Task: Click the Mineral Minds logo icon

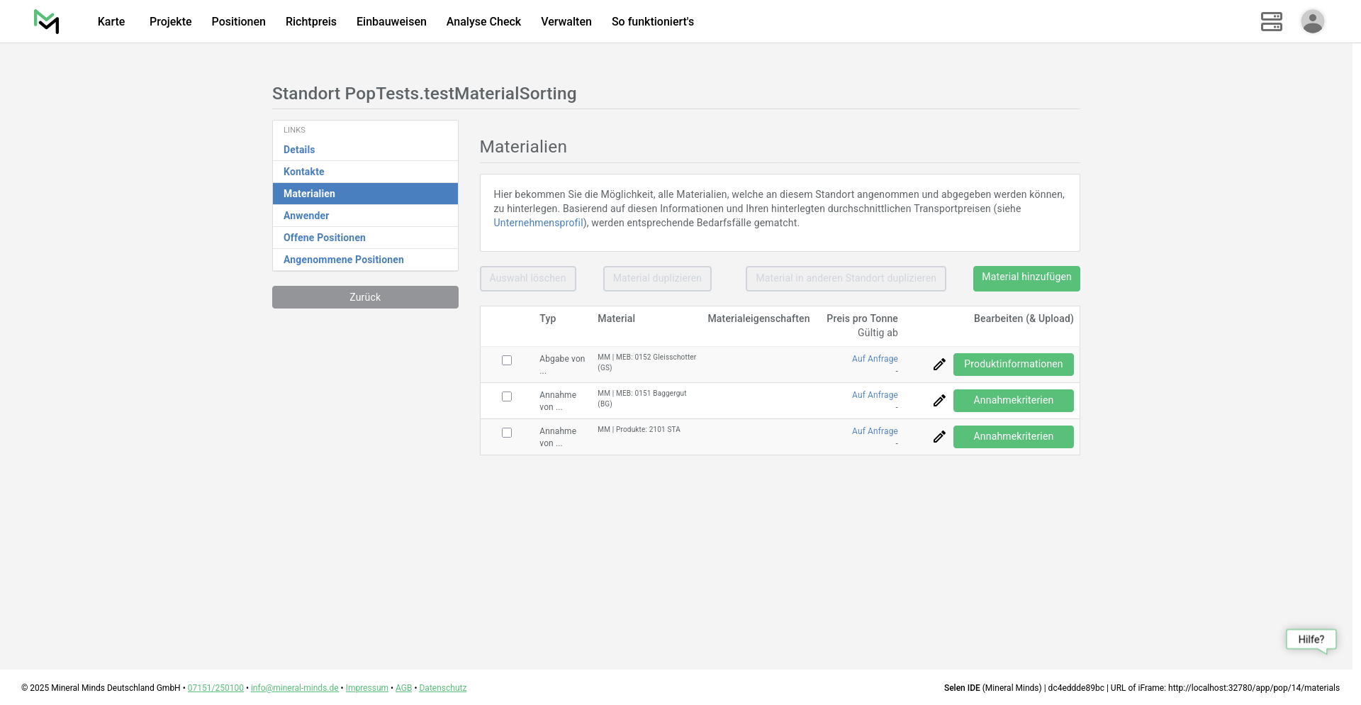Action: (x=47, y=21)
